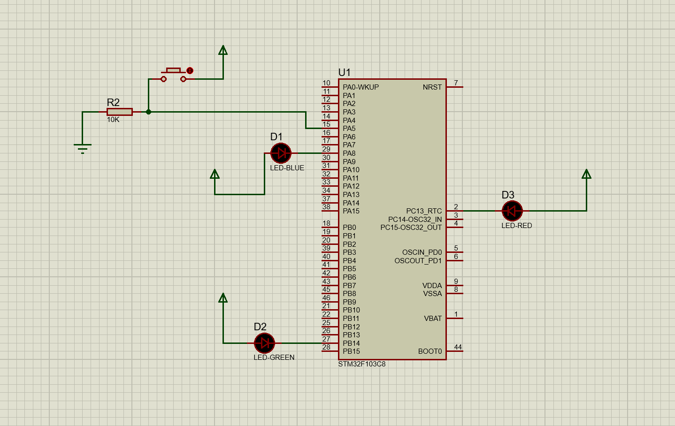
Task: Click the R2 reference label
Action: coord(113,102)
